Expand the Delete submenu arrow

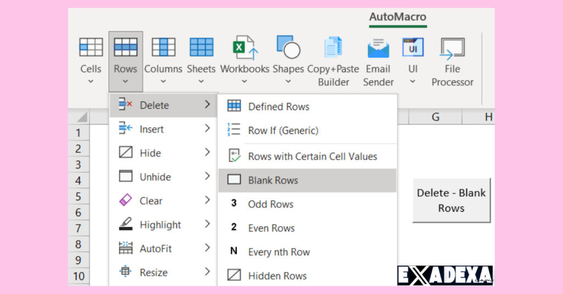207,104
